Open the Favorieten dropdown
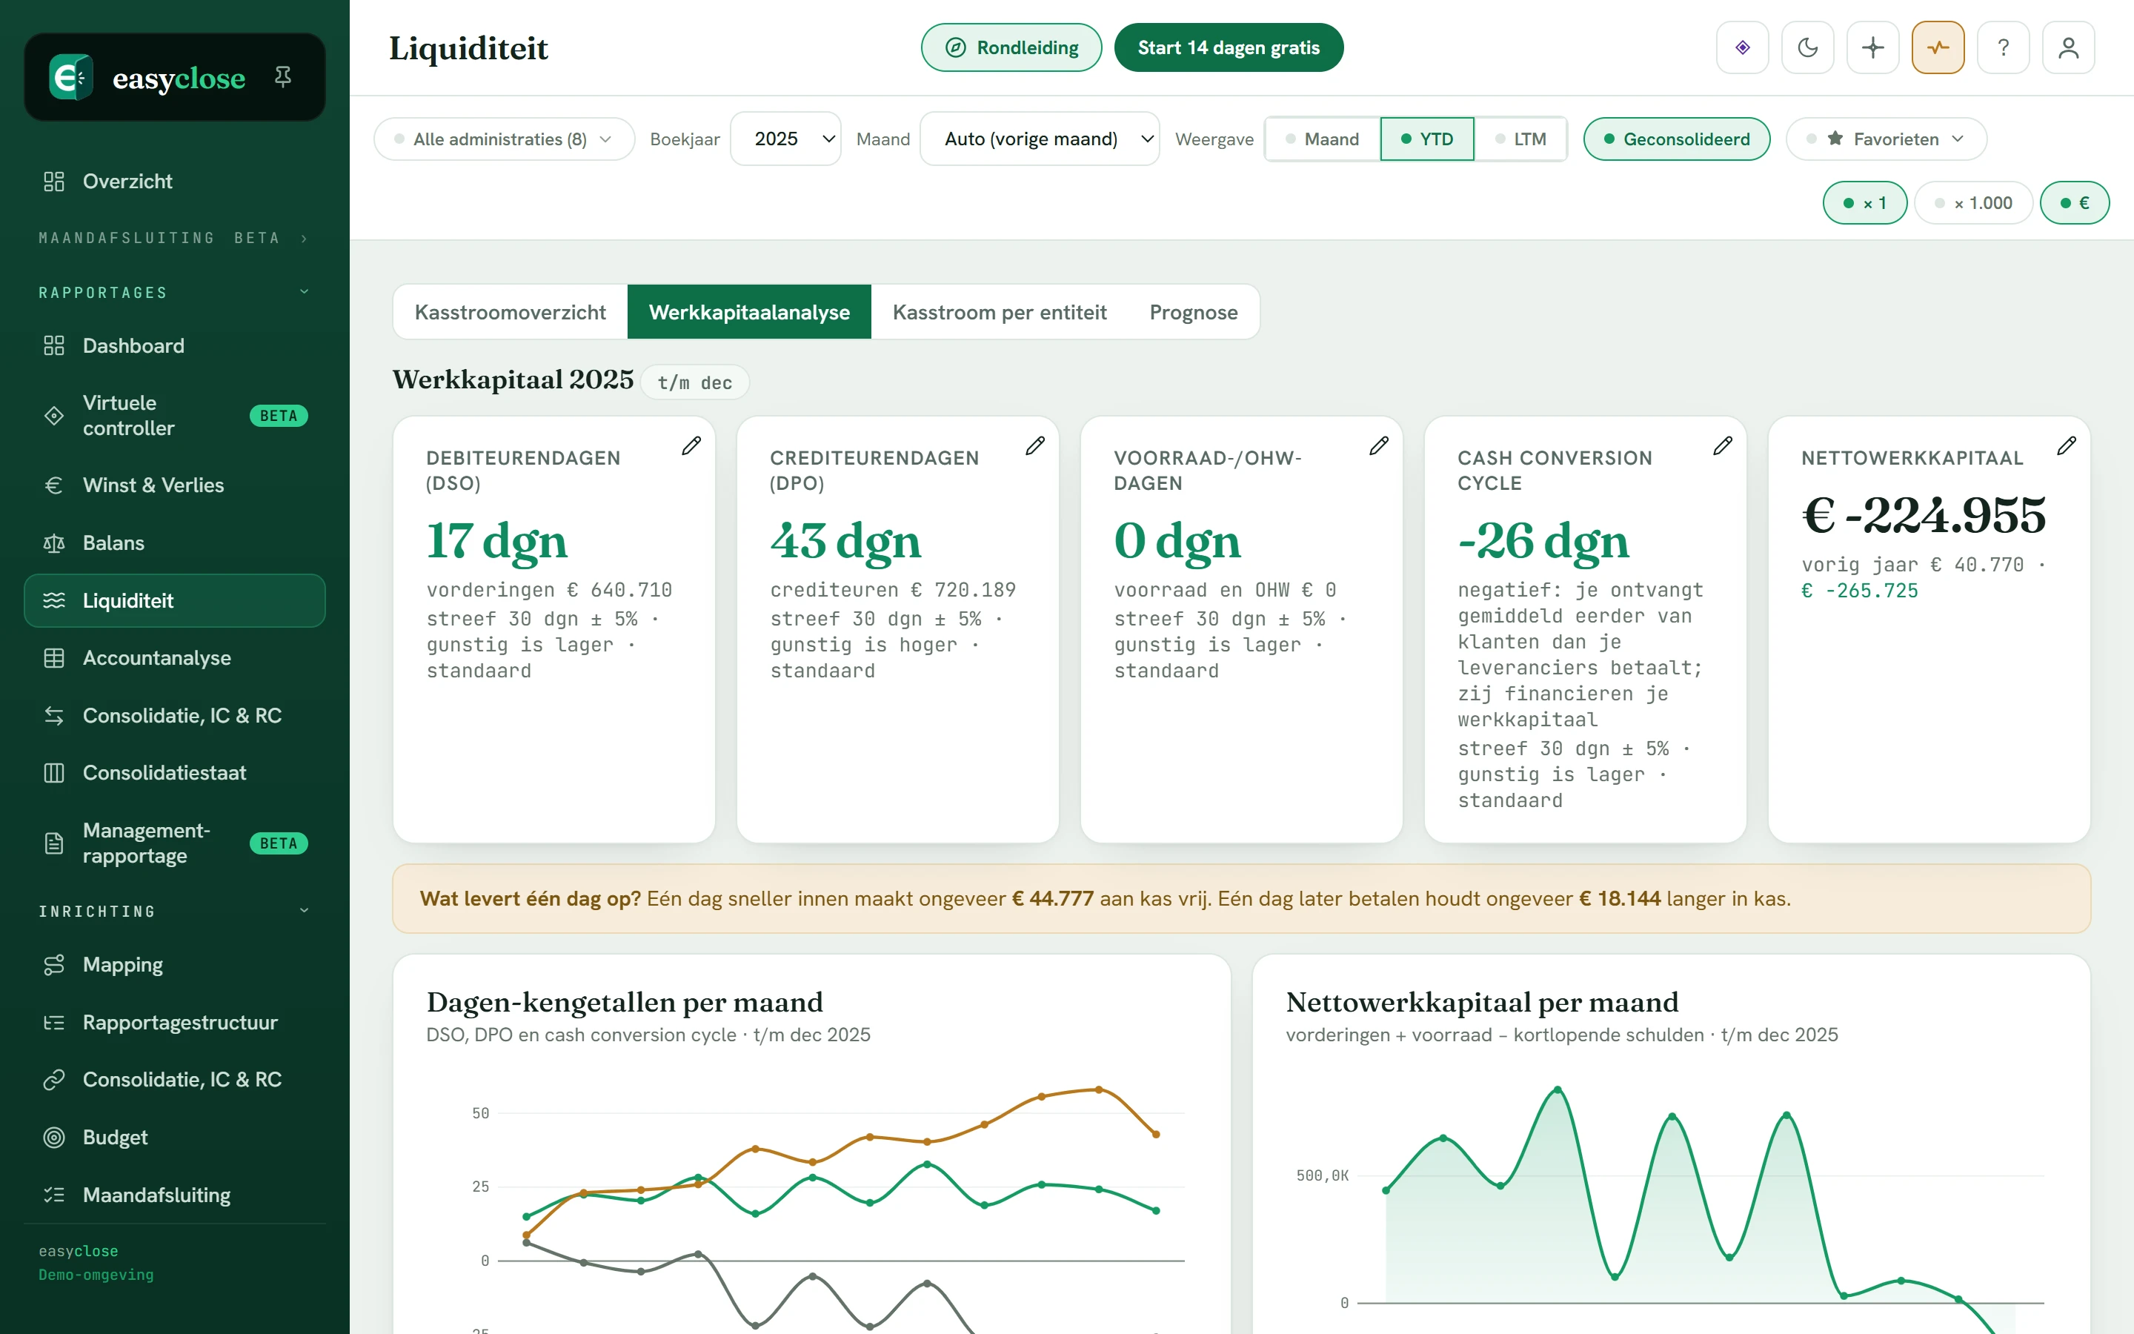The image size is (2134, 1334). pyautogui.click(x=1887, y=139)
